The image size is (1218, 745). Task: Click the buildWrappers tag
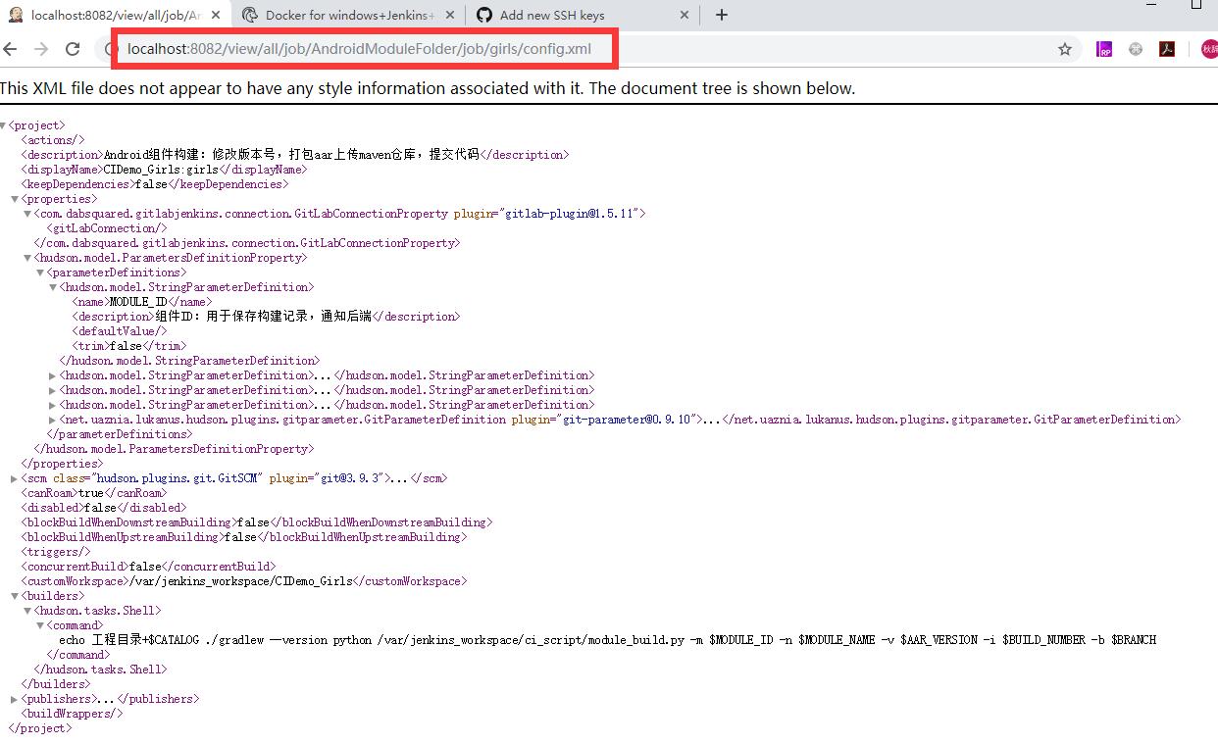72,714
